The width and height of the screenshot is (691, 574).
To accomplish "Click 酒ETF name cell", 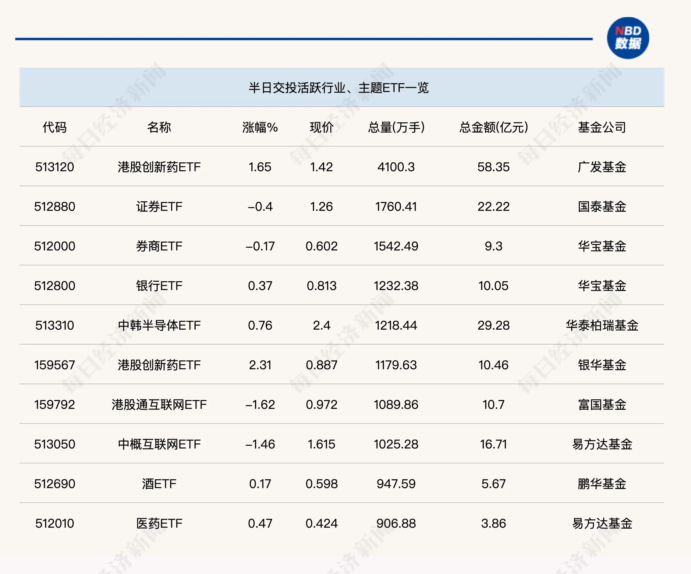I will point(159,484).
